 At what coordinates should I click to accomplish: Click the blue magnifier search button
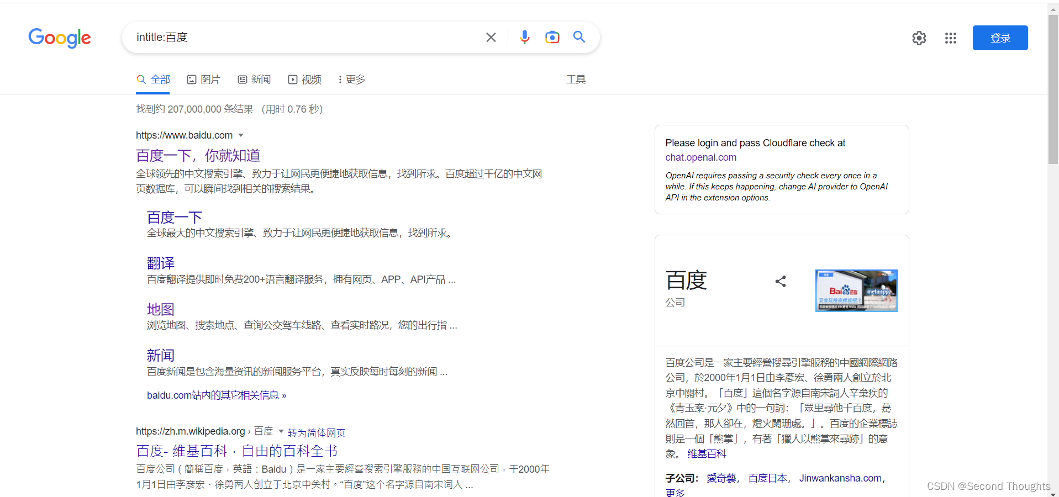(579, 37)
